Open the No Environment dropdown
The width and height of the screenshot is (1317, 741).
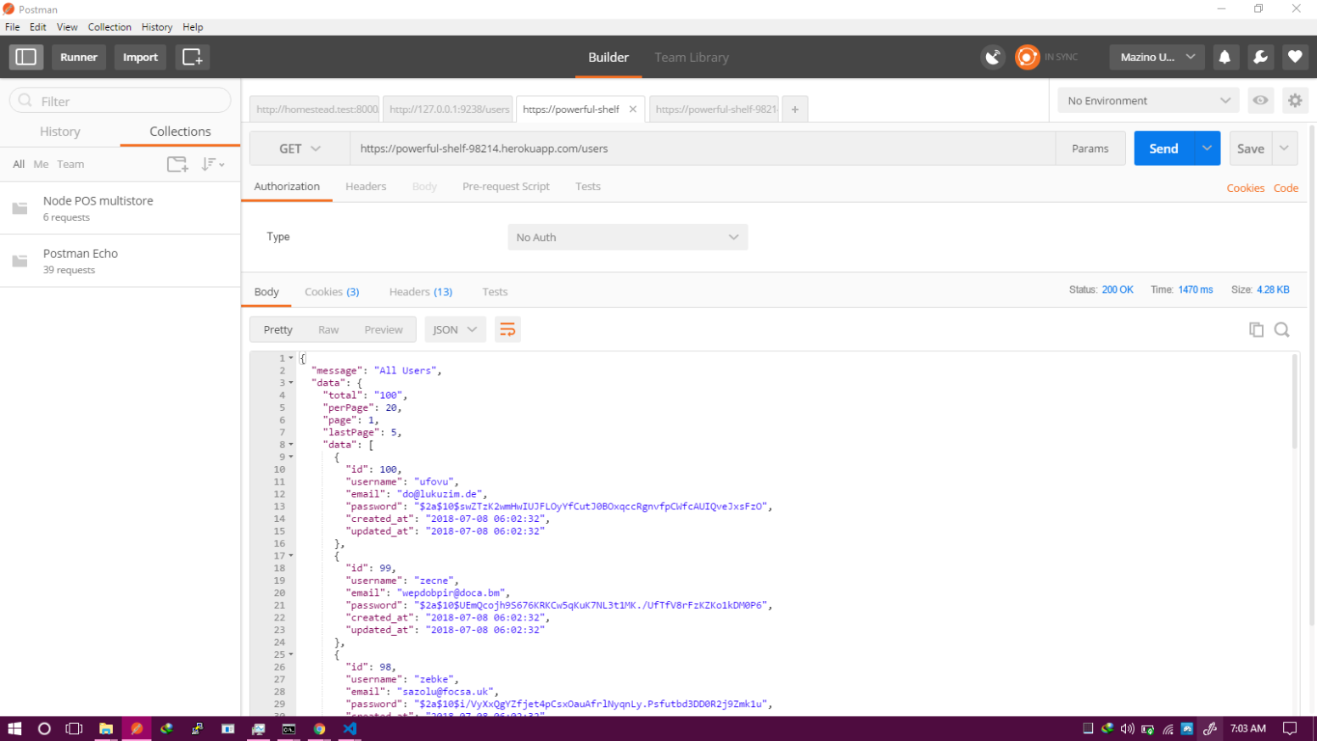click(1147, 100)
